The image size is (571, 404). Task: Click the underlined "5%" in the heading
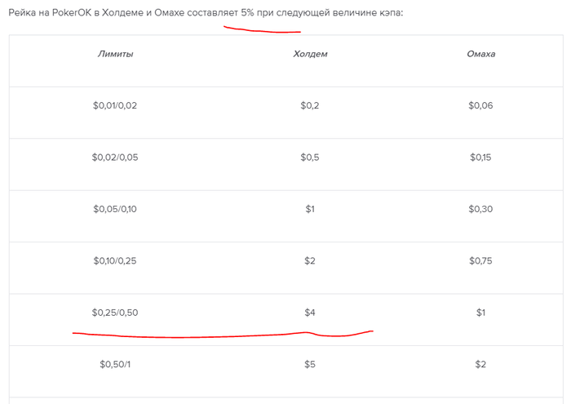click(x=247, y=14)
